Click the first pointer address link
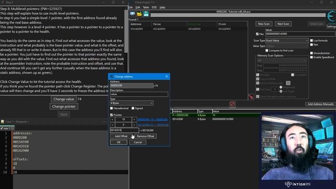 [153, 120]
